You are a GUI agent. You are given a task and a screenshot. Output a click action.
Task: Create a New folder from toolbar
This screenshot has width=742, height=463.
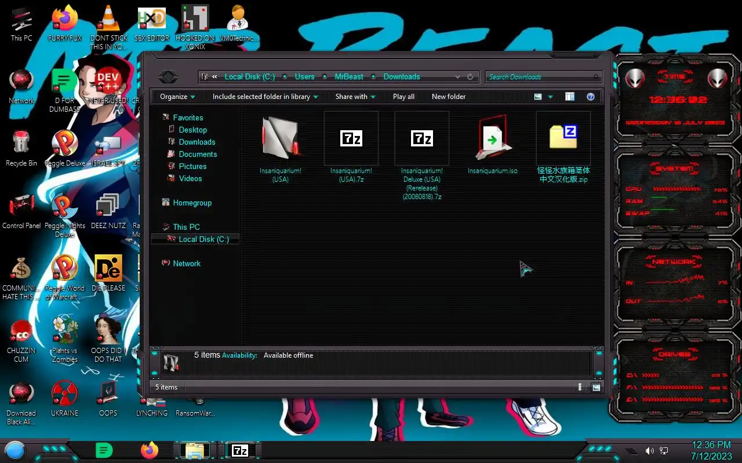[x=449, y=97]
